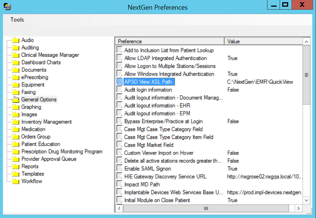316x218 pixels.
Task: Select Patient Education in the tree
Action: click(x=41, y=144)
